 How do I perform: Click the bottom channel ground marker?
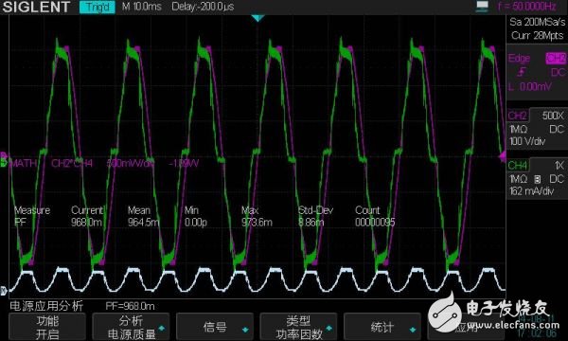3,290
